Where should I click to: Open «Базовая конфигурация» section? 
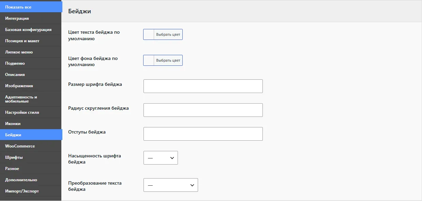tap(31, 30)
